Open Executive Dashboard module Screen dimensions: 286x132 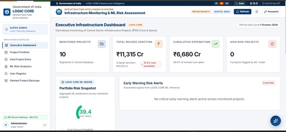click(25, 45)
